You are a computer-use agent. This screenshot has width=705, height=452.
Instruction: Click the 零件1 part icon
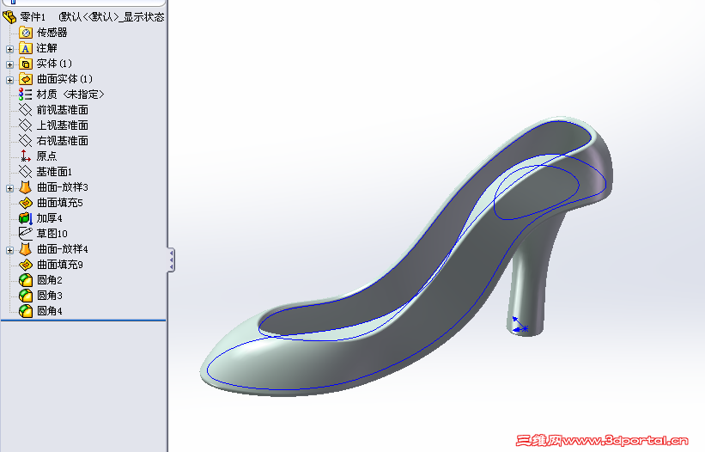(9, 17)
